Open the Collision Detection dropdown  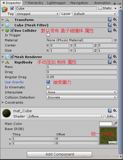82,97
